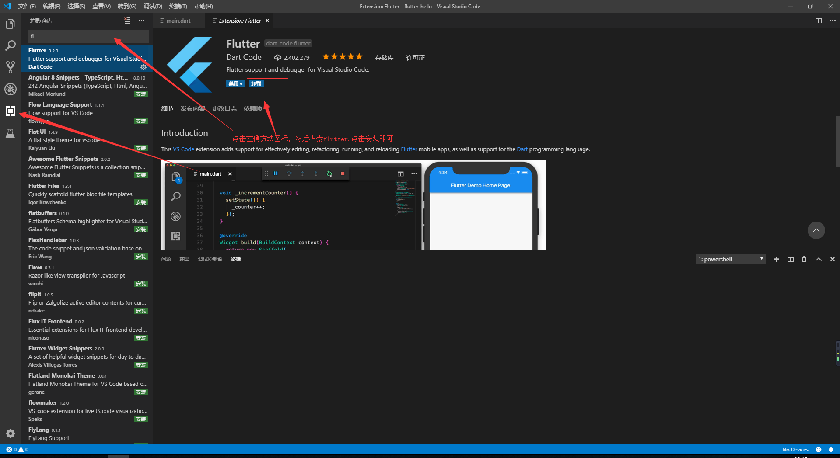This screenshot has height=458, width=840.
Task: Click the errors and warnings status indicator
Action: pyautogui.click(x=17, y=449)
